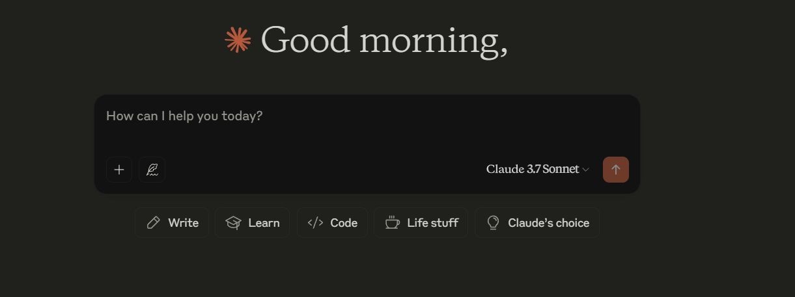
Task: Click the 'Good morning,' greeting heading
Action: 384,40
